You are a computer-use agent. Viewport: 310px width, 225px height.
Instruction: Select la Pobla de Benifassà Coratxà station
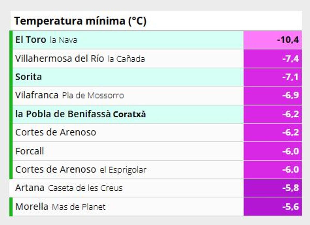pos(81,114)
